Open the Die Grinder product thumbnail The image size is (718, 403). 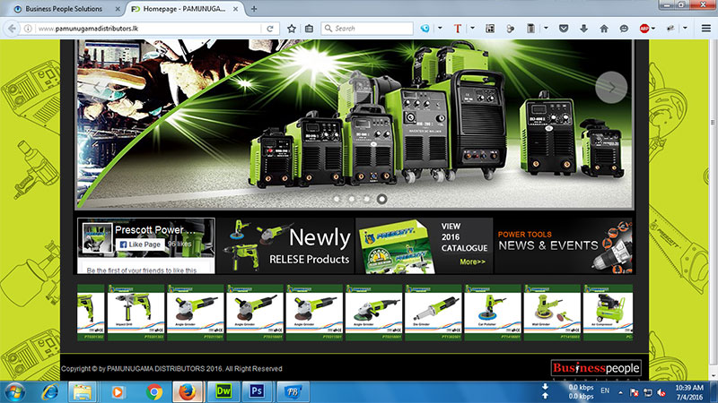[x=433, y=313]
